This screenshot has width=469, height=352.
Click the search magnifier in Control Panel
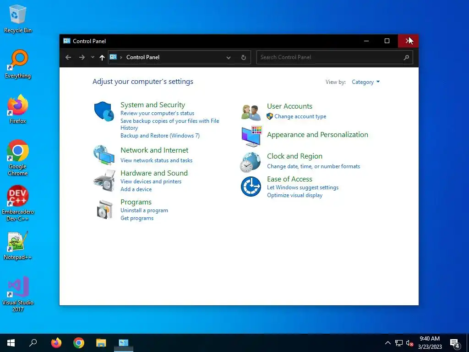click(406, 57)
